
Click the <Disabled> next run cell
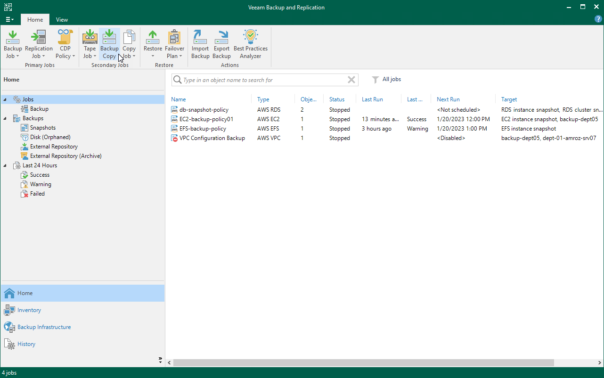[x=451, y=138]
